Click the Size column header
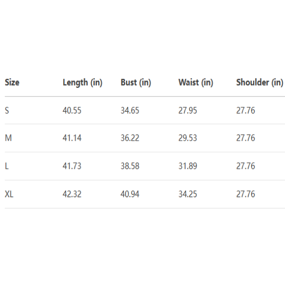 pos(12,83)
